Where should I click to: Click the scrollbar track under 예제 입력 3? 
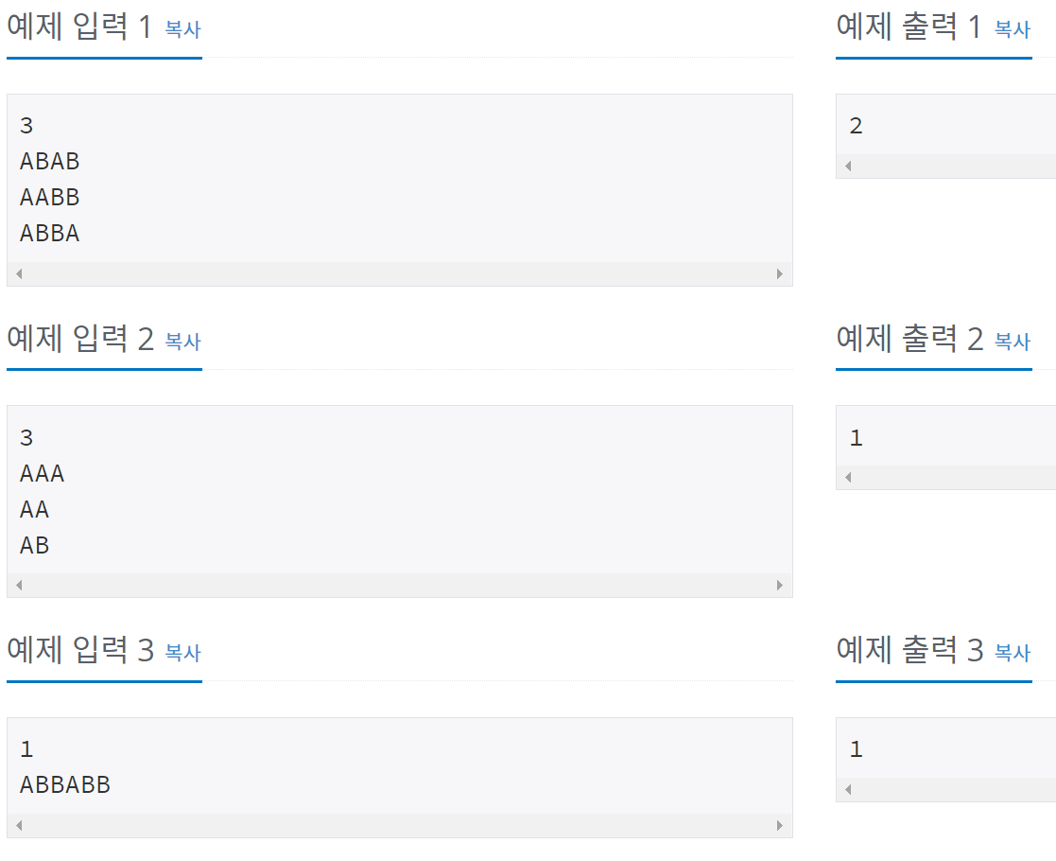pos(397,824)
